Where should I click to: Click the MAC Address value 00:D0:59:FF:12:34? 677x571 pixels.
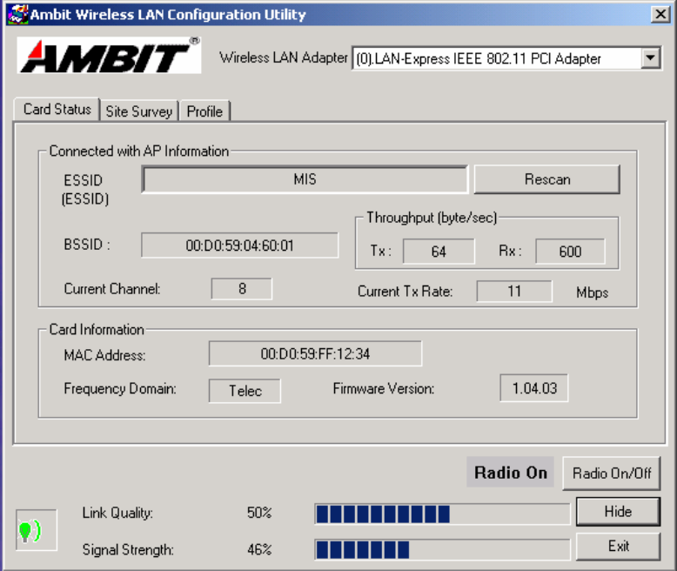(x=315, y=353)
